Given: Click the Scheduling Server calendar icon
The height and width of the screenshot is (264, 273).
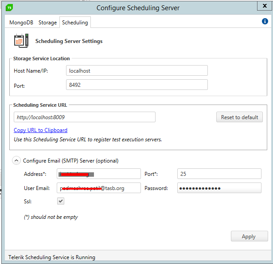Looking at the screenshot, I should pos(19,41).
